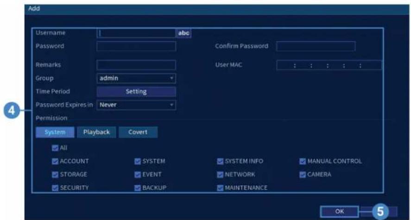The image size is (411, 220).
Task: Switch to the Playback permission tab
Action: 96,132
